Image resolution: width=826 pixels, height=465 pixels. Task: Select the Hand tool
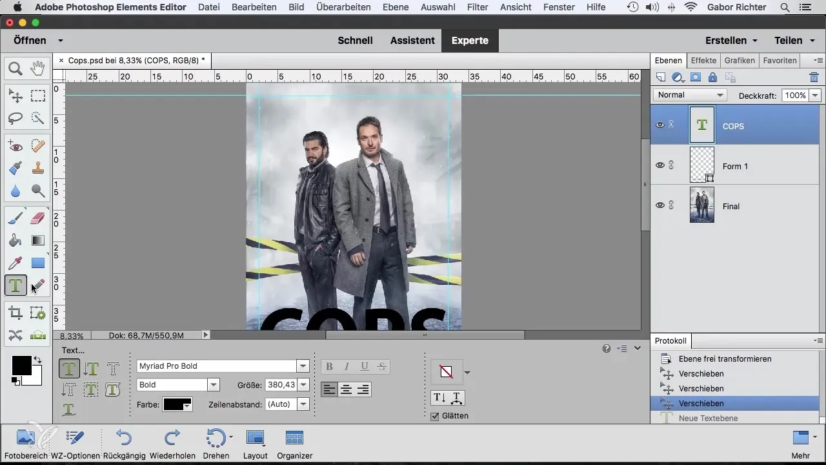click(x=38, y=68)
